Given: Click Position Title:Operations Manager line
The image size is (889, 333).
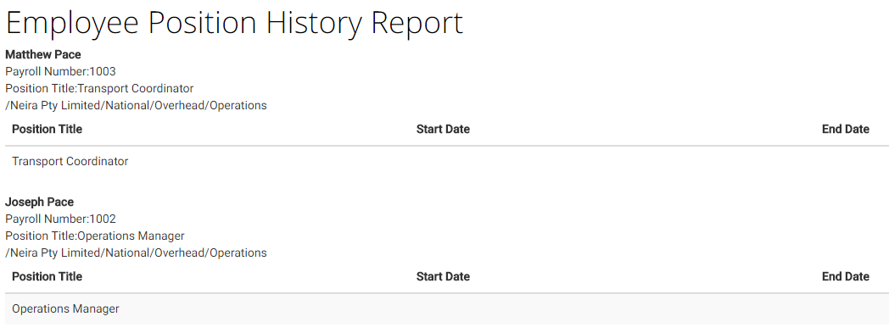Looking at the screenshot, I should [95, 236].
